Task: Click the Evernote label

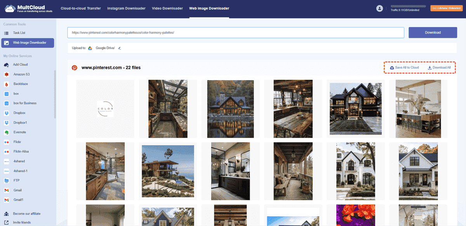Action: (20, 132)
